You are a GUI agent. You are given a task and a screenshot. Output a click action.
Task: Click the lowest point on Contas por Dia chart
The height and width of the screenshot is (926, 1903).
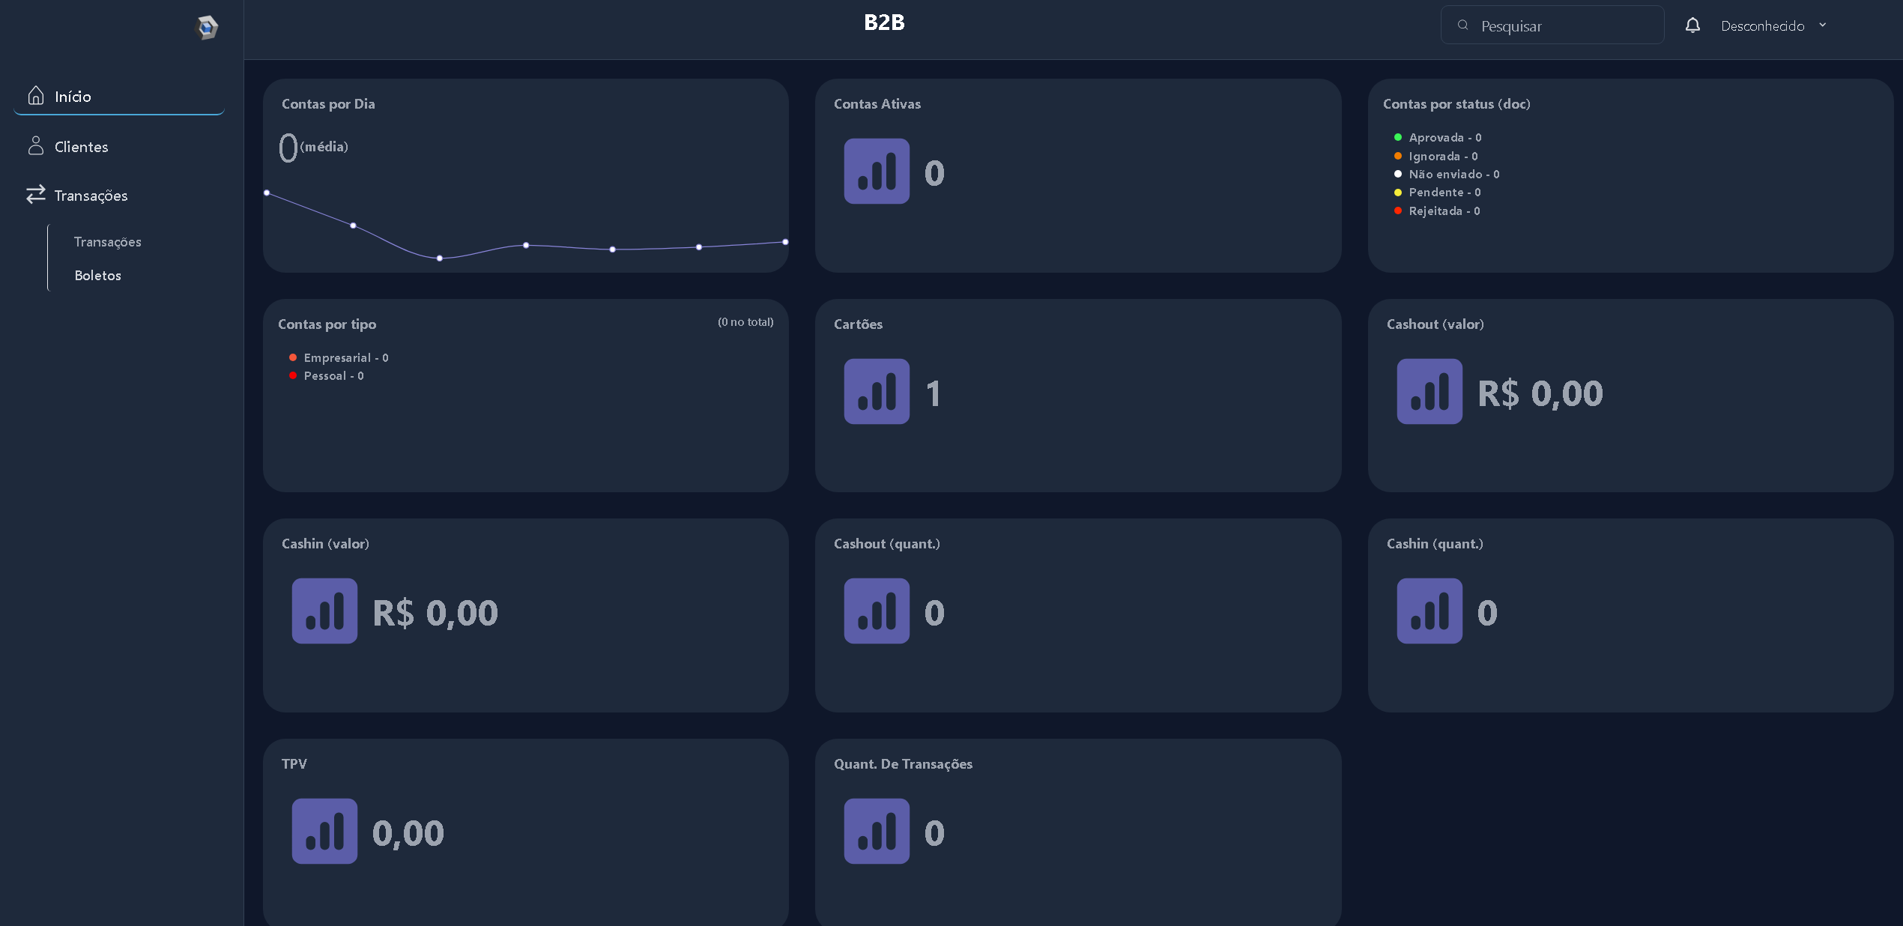pos(440,258)
